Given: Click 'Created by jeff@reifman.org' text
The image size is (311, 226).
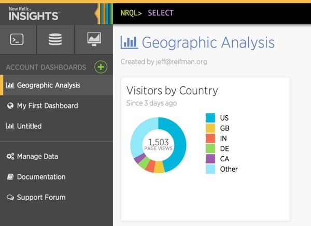Looking at the screenshot, I should click(x=164, y=62).
